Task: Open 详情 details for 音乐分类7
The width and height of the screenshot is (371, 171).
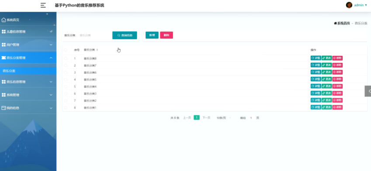Action: point(316,65)
